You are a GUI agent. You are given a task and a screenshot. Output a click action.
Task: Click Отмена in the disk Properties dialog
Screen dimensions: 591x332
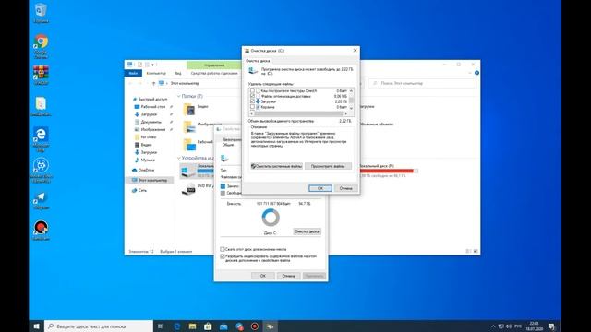288,276
